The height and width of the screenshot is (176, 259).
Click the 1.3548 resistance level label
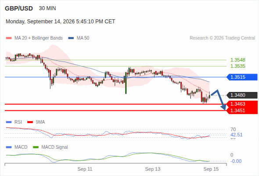coord(237,60)
